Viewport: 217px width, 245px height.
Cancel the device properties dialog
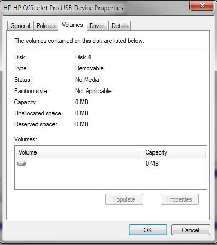click(x=191, y=230)
